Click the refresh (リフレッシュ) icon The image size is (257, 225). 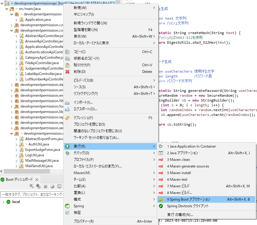click(68, 118)
